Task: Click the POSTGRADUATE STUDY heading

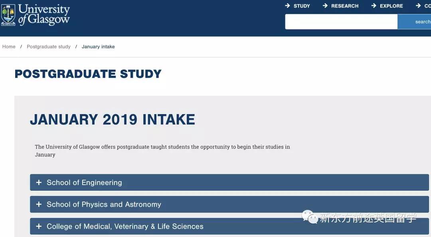Action: 88,74
